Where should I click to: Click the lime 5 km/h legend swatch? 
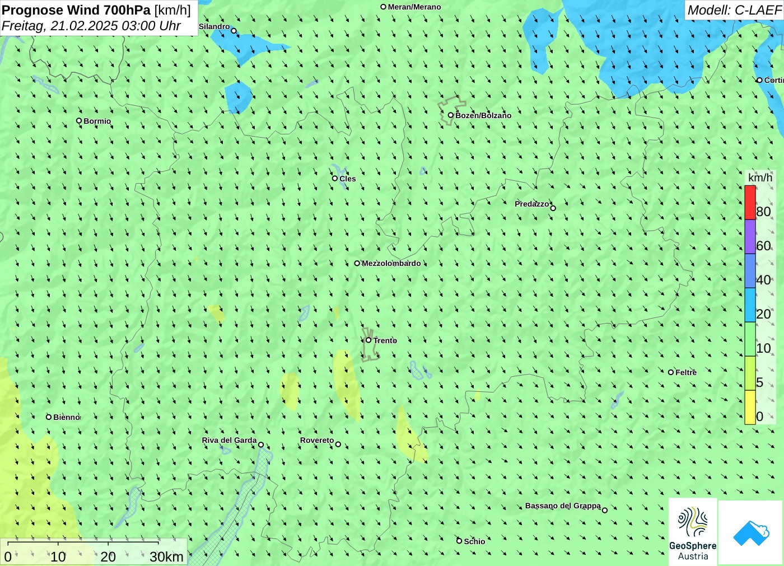tap(750, 373)
